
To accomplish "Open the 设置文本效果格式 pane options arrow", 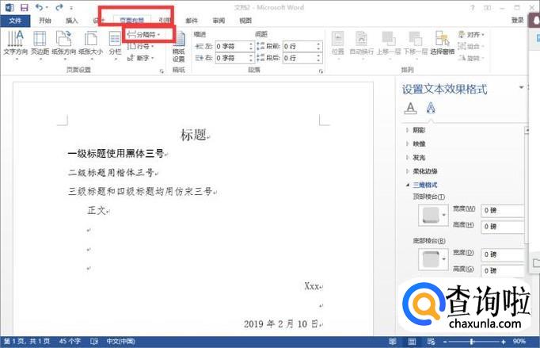I will (x=521, y=88).
